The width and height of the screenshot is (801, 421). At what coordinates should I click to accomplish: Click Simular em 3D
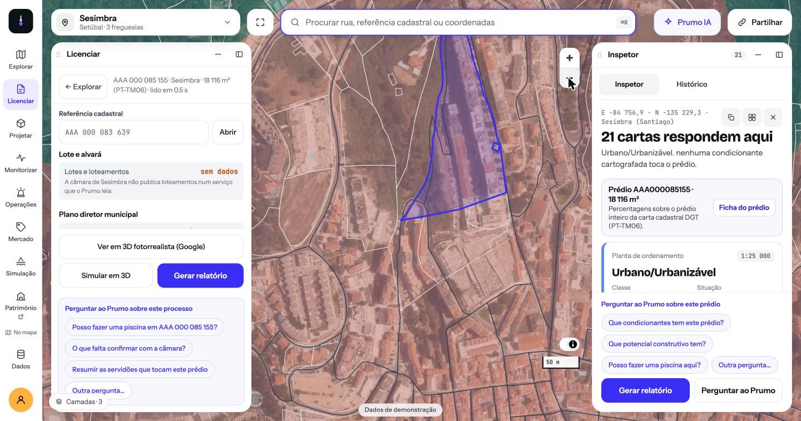coord(106,275)
